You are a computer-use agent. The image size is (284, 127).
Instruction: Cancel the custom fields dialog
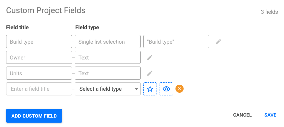[x=242, y=115]
